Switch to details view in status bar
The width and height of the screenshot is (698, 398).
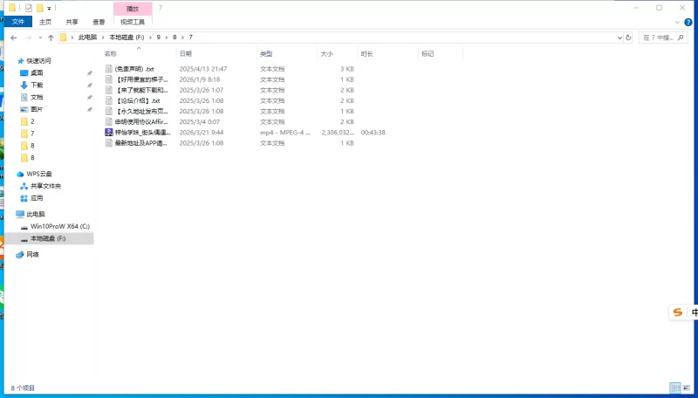[674, 387]
